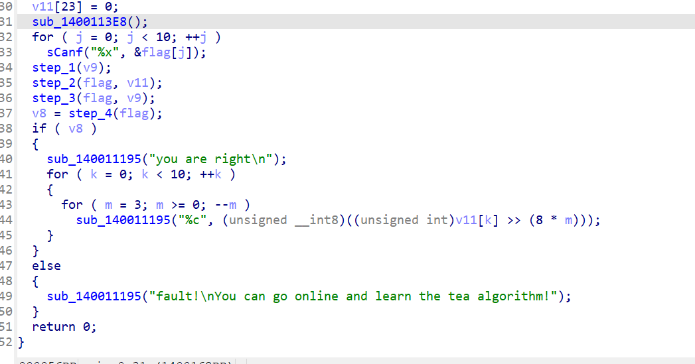The height and width of the screenshot is (364, 695).
Task: Click the for loop with variable k
Action: pos(141,174)
